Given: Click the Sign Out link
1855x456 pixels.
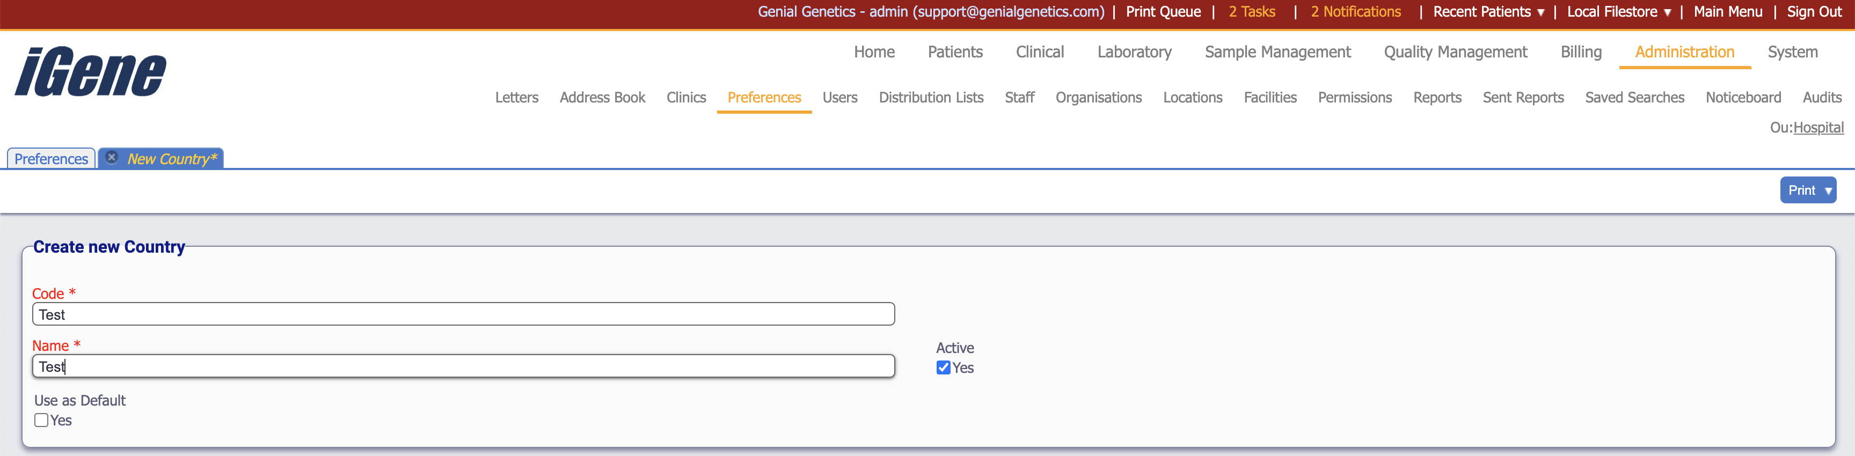Looking at the screenshot, I should coord(1813,12).
